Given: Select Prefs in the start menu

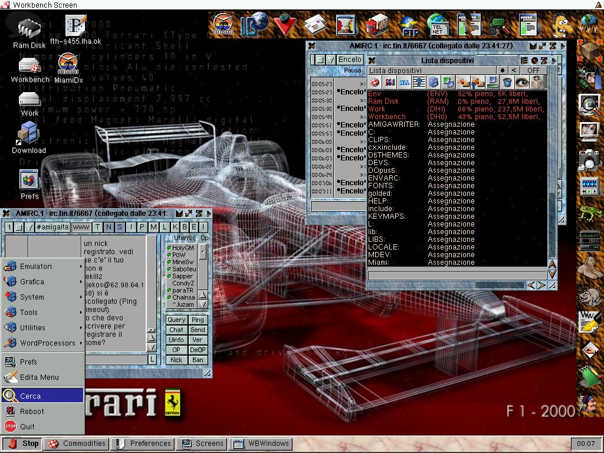Looking at the screenshot, I should point(42,362).
